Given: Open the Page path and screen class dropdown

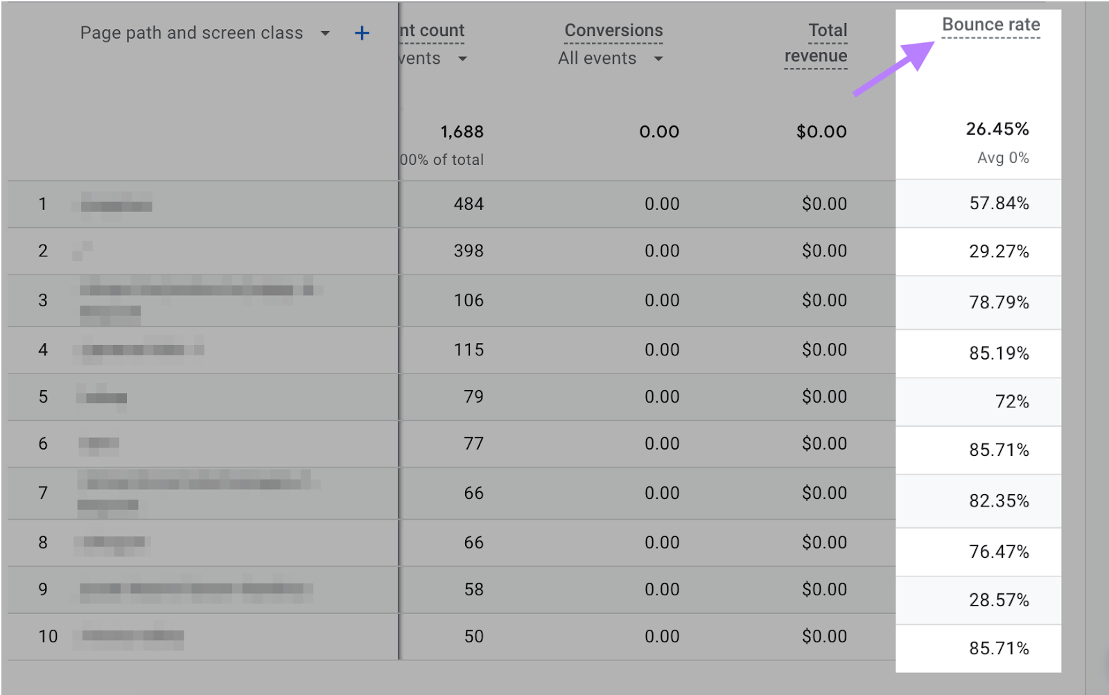Looking at the screenshot, I should point(325,33).
